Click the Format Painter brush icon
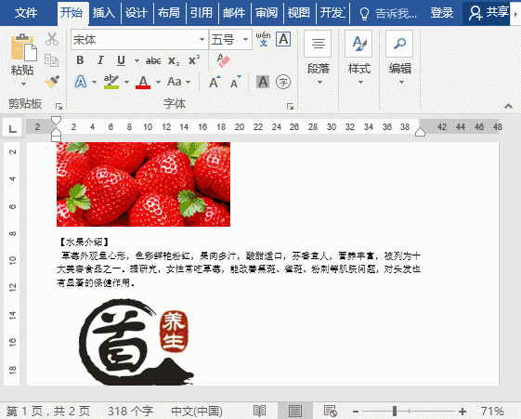Image resolution: width=521 pixels, height=419 pixels. (52, 82)
